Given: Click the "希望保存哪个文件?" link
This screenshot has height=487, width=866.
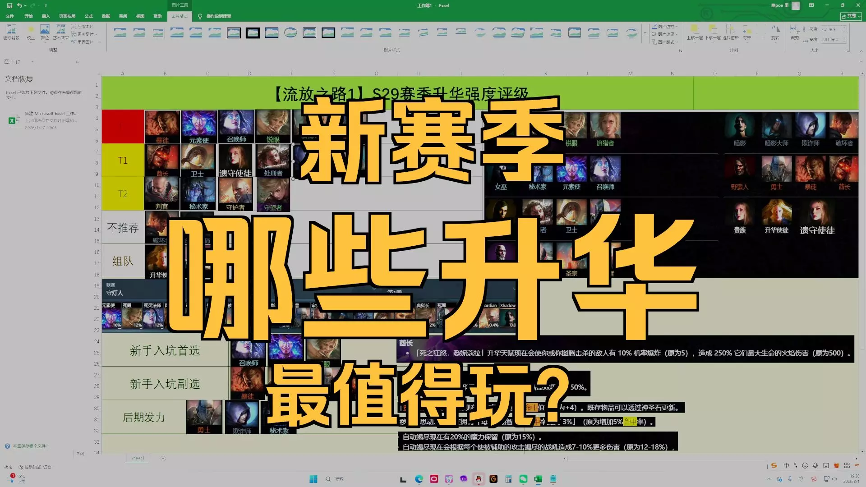Looking at the screenshot, I should click(x=30, y=446).
